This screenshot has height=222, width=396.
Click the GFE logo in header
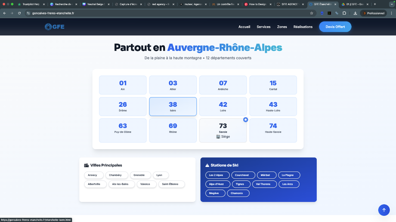point(55,27)
